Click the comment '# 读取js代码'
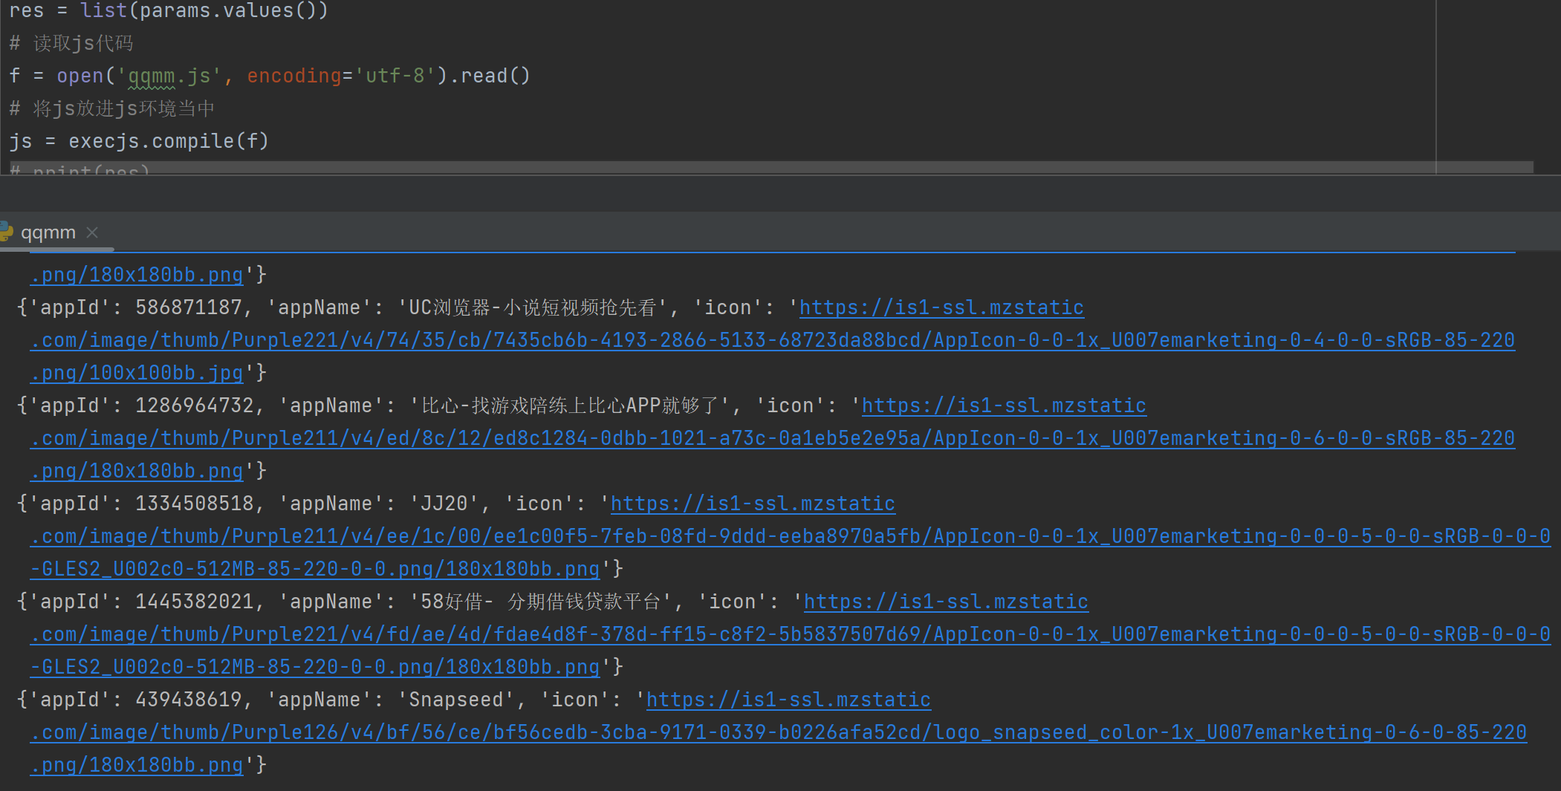 (71, 43)
